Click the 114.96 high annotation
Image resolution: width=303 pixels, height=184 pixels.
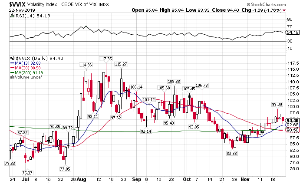(86, 65)
